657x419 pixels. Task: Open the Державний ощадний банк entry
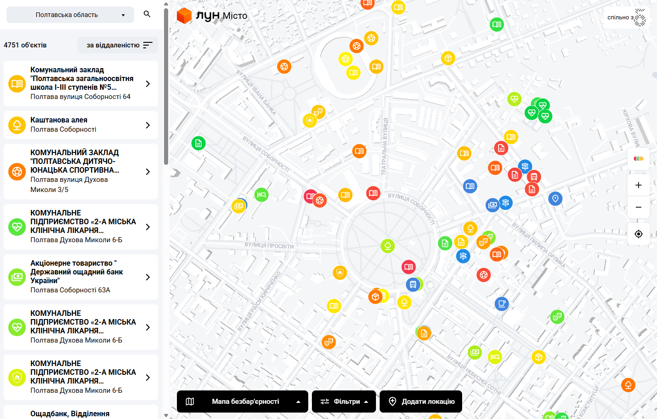81,277
